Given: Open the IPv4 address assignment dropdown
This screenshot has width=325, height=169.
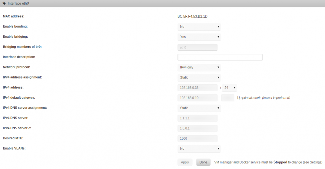Looking at the screenshot, I should [x=199, y=77].
